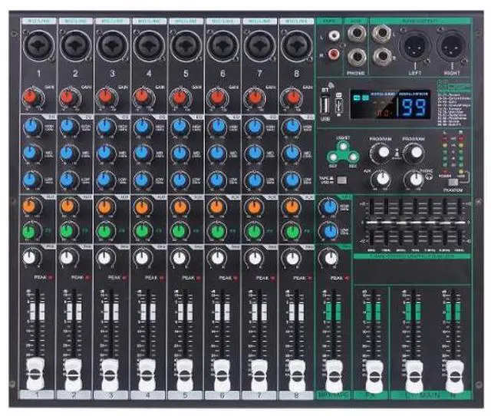Click the MAIN L fader

click(x=414, y=375)
